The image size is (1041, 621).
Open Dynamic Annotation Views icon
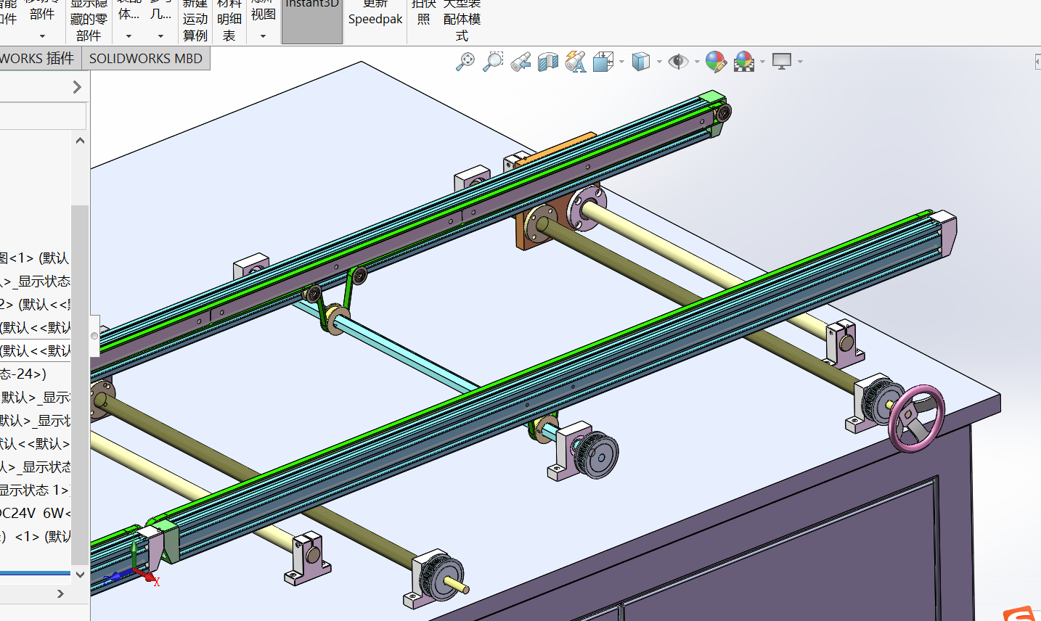coord(576,62)
